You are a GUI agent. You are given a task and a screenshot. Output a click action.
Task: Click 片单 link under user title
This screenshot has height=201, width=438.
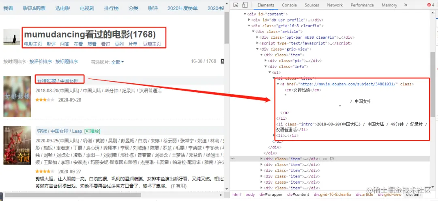coord(133,44)
